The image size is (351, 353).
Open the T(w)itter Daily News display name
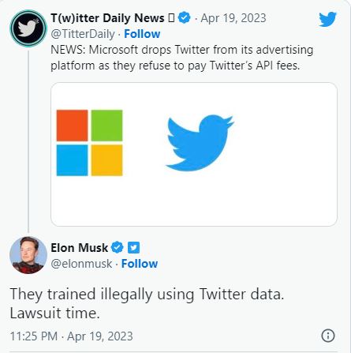[107, 18]
